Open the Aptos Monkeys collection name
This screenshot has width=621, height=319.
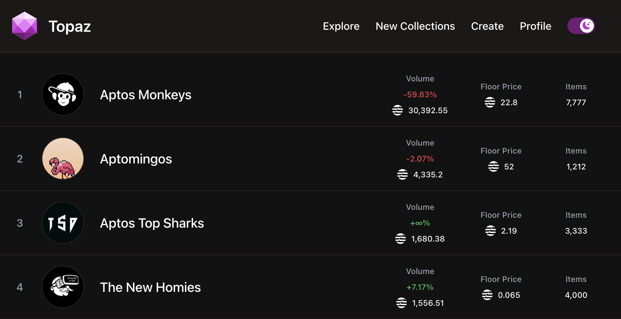[x=146, y=95]
